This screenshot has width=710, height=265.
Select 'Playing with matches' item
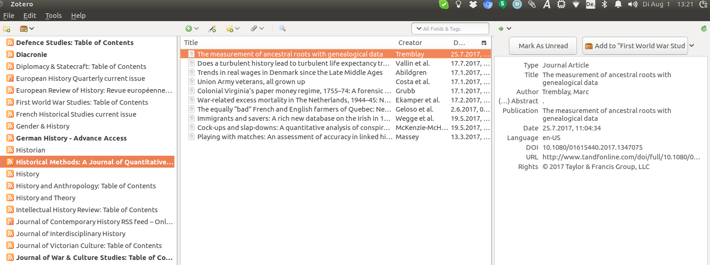coord(335,137)
